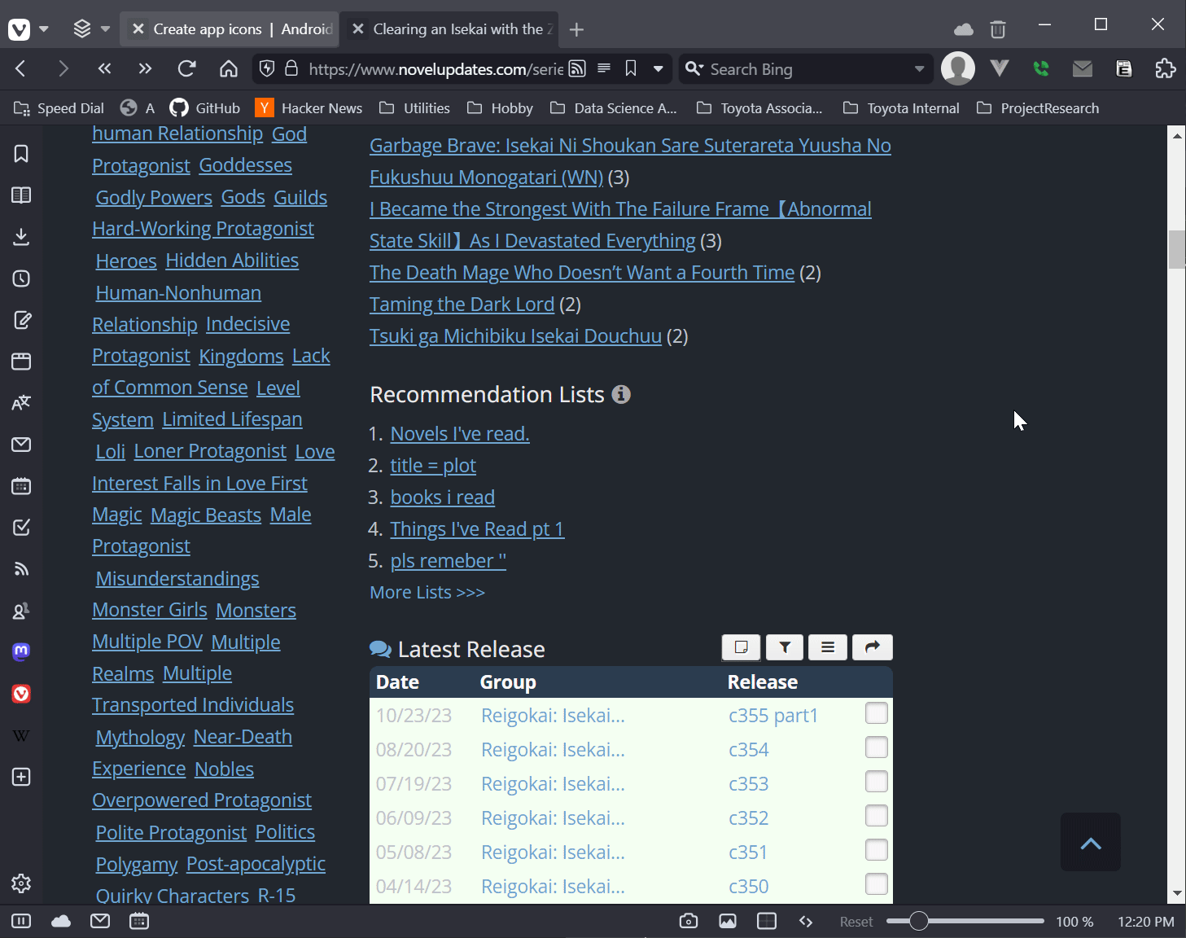Click the capture page camera icon
The height and width of the screenshot is (938, 1186).
(x=688, y=921)
